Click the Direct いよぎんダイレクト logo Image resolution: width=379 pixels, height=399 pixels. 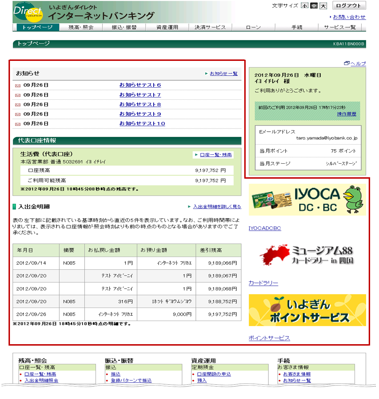tap(28, 12)
